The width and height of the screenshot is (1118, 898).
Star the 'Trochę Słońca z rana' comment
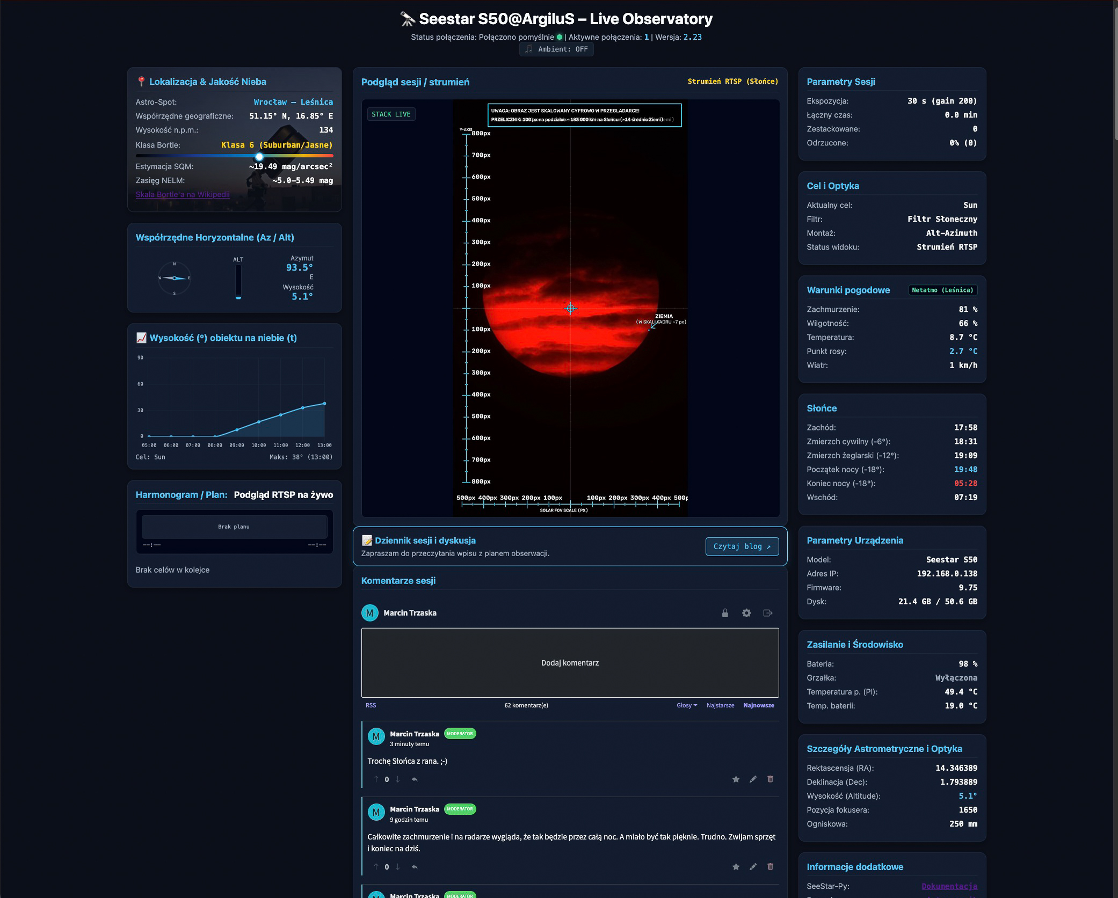click(x=736, y=779)
